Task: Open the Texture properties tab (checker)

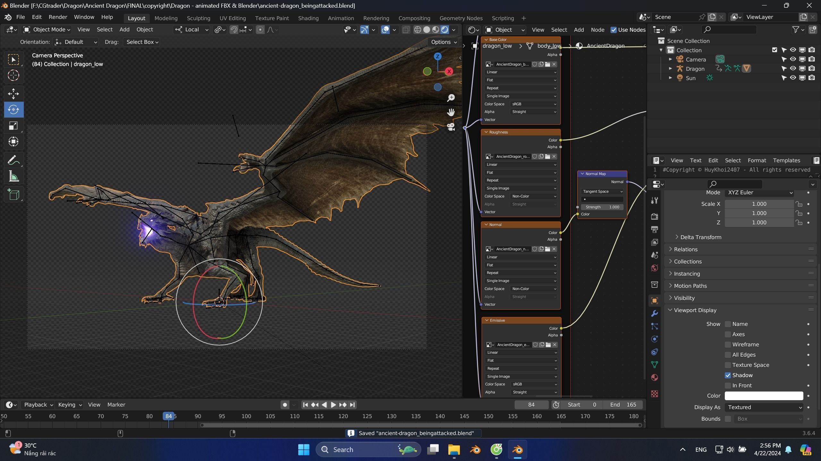Action: 655,393
